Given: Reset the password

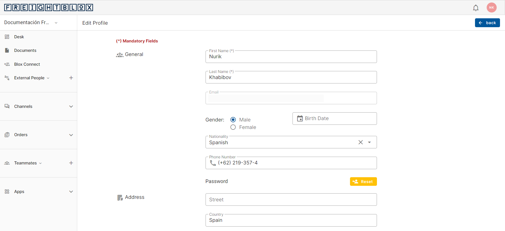Looking at the screenshot, I should click(x=363, y=182).
